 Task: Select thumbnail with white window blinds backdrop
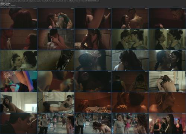pyautogui.click(x=167, y=81)
